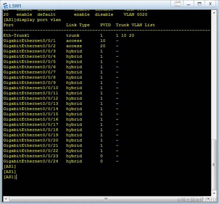Click the last [AS1] prompt line with cursor
The image size is (219, 204).
10,177
